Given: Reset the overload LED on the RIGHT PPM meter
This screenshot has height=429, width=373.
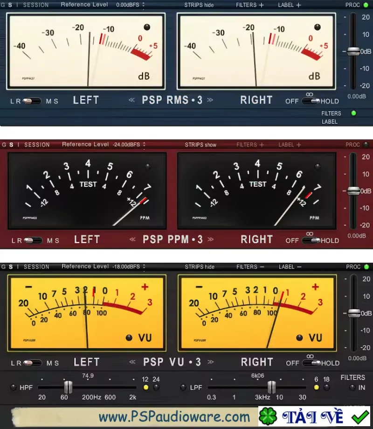Looking at the screenshot, I should click(317, 167).
